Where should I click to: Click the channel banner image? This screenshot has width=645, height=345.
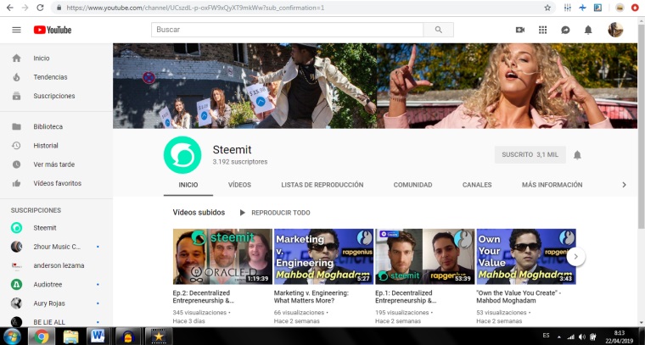(375, 86)
